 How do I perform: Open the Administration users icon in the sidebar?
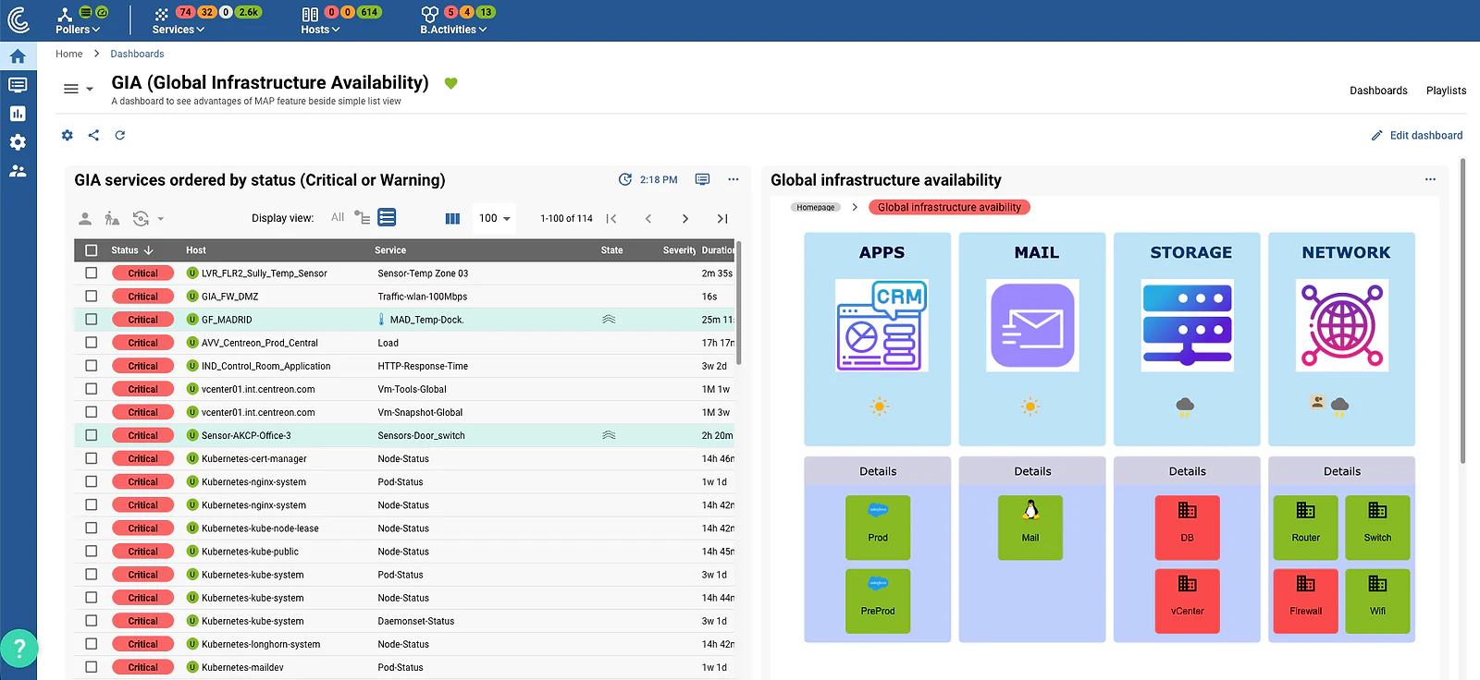point(18,171)
